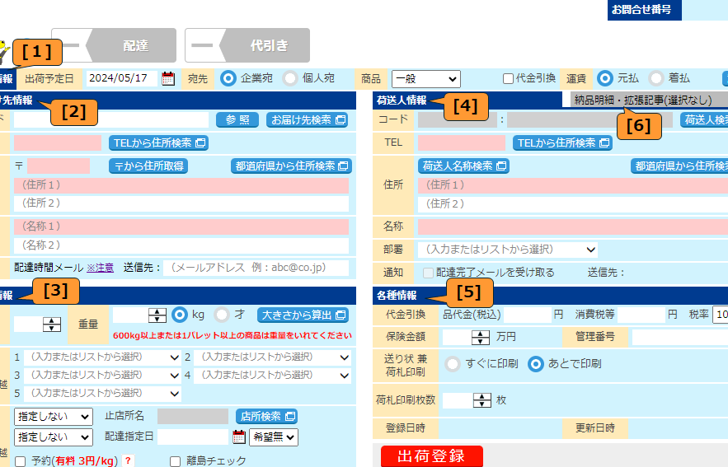Expand the 商品 dropdown showing 一般

425,78
